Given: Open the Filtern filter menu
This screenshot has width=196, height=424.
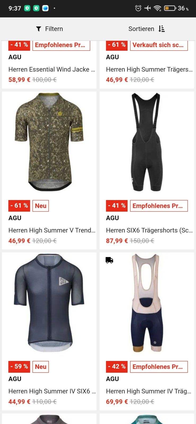Looking at the screenshot, I should [x=49, y=29].
